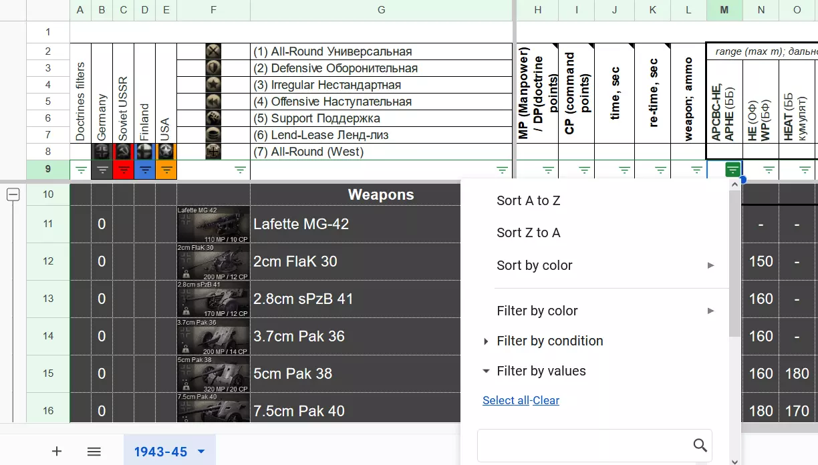
Task: Click the Select all link
Action: tap(506, 400)
